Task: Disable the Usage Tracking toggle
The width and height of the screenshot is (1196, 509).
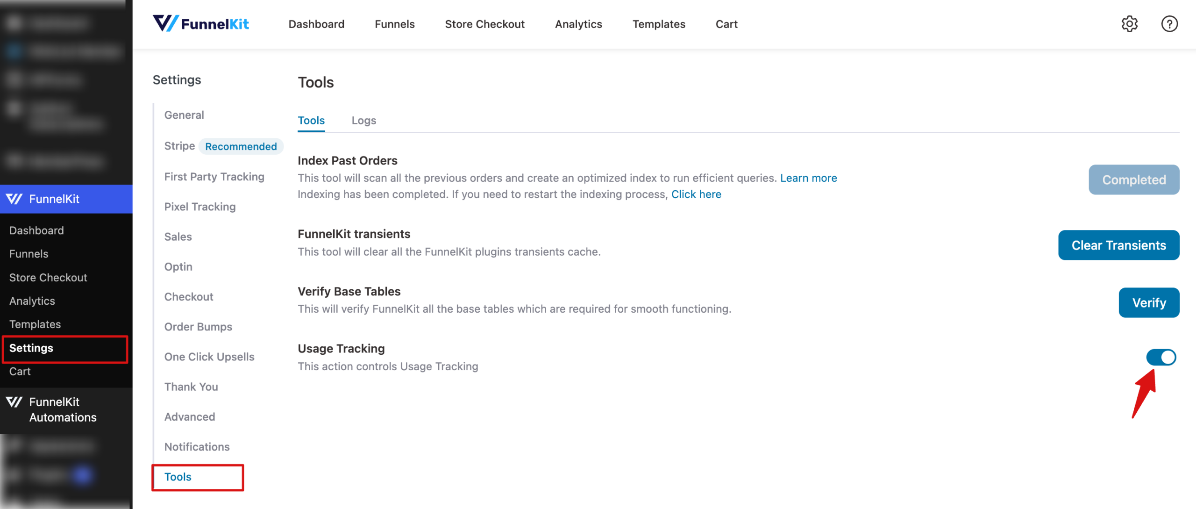Action: pos(1162,357)
